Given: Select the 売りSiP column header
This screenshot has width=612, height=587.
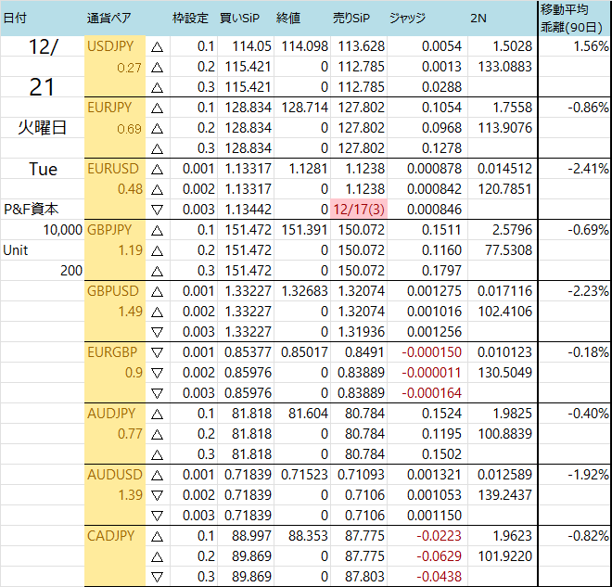Looking at the screenshot, I should tap(351, 18).
